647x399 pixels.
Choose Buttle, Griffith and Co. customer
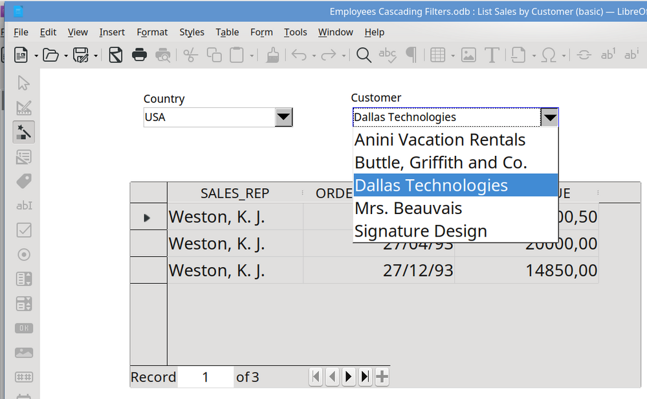click(x=455, y=162)
